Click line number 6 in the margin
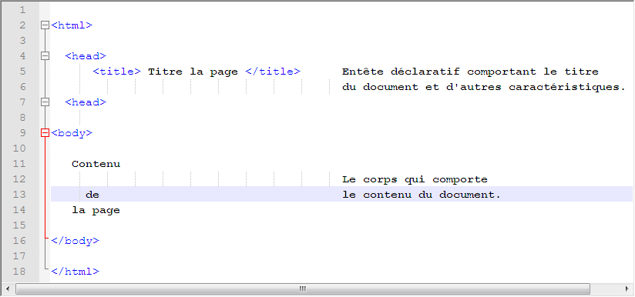The width and height of the screenshot is (635, 297). [x=22, y=87]
